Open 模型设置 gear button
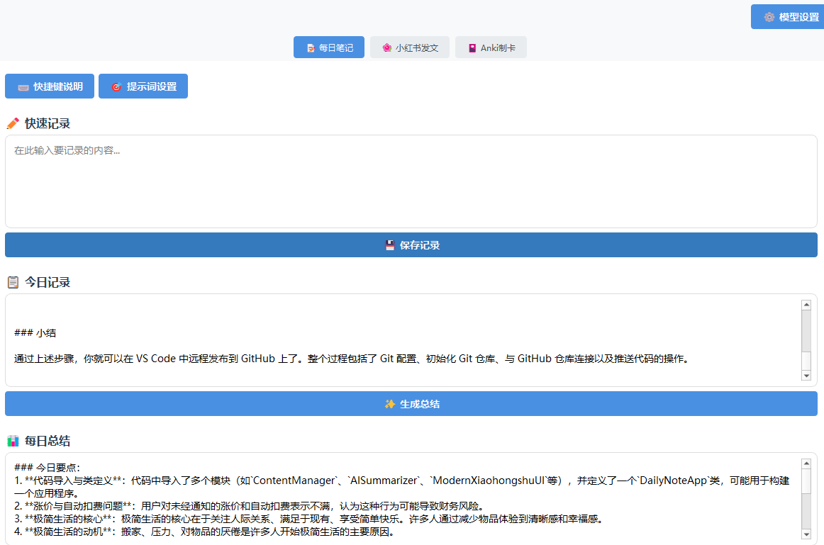 click(787, 17)
